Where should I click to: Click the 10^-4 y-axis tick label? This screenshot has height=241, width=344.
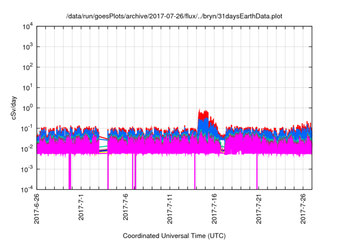tap(27, 189)
